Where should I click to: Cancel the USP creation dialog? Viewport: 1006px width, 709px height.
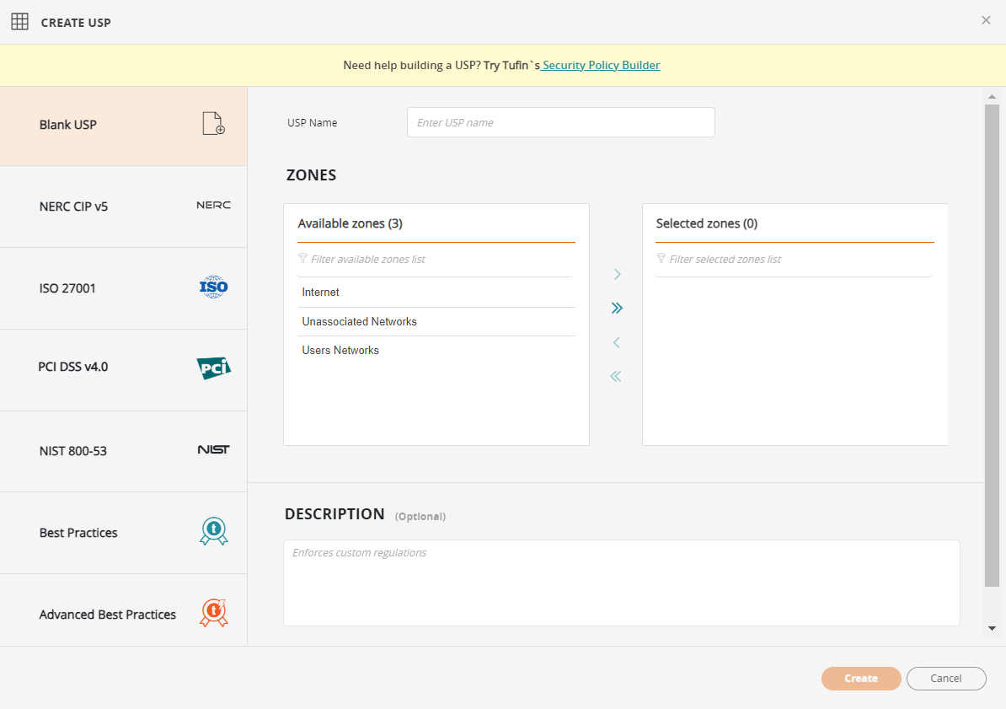click(x=945, y=679)
